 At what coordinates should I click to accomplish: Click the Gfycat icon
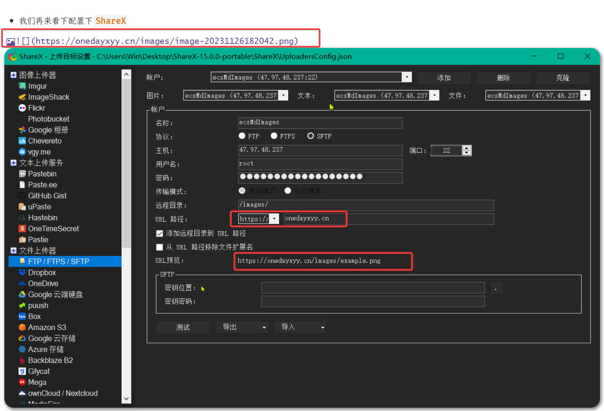(22, 371)
